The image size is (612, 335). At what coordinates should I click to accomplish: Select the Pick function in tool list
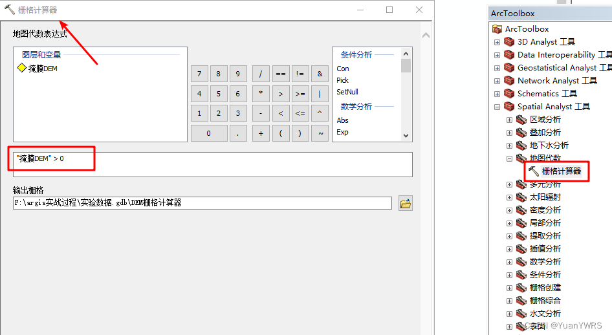342,80
